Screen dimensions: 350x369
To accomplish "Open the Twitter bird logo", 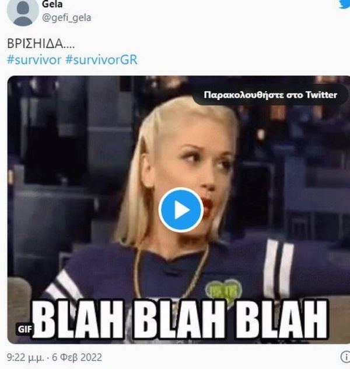I will point(345,4).
